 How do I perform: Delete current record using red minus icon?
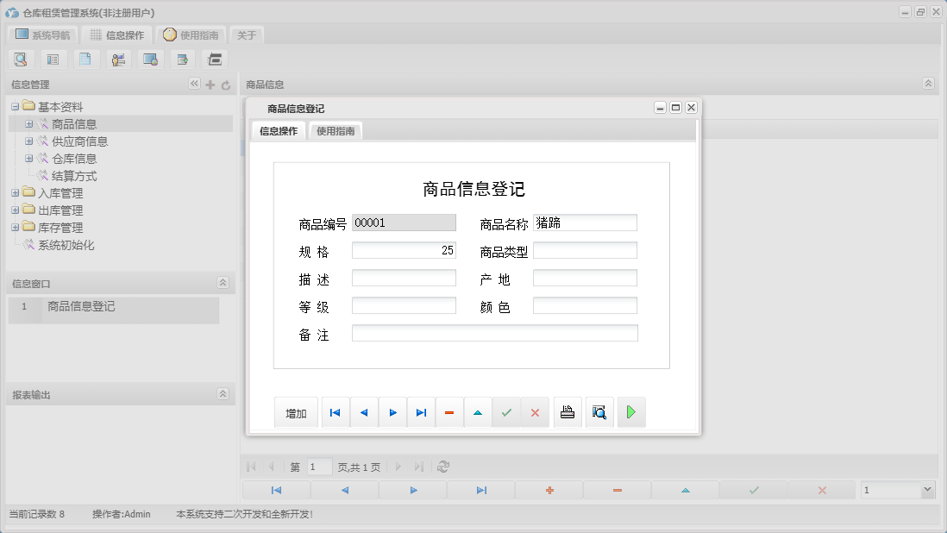449,411
